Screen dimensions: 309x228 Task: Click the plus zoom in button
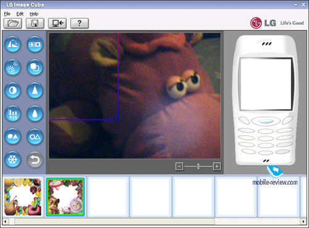[217, 166]
